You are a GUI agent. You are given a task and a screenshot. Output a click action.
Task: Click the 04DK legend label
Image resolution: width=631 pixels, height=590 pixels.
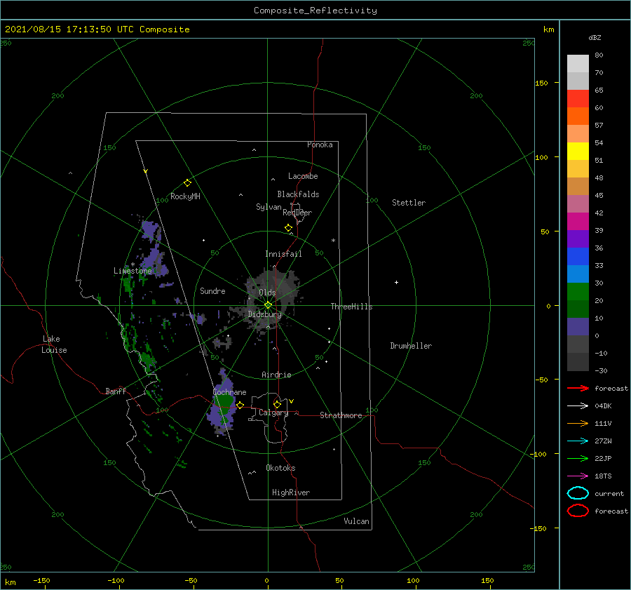pyautogui.click(x=603, y=405)
